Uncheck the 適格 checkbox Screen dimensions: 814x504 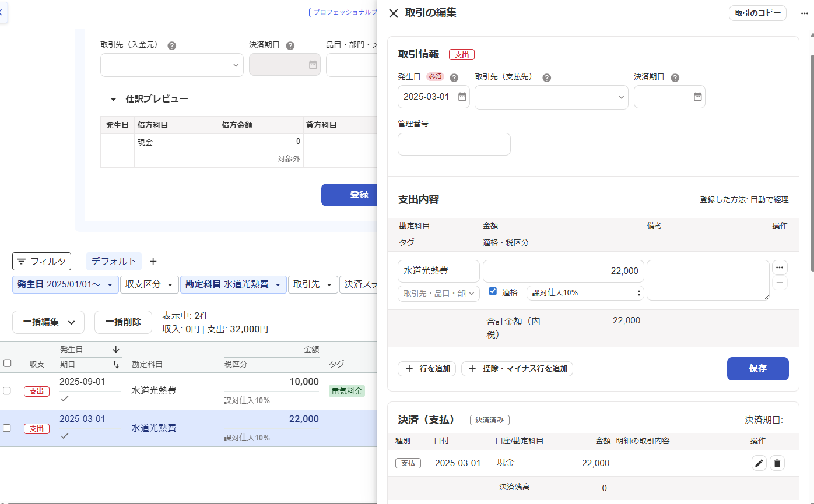(493, 291)
